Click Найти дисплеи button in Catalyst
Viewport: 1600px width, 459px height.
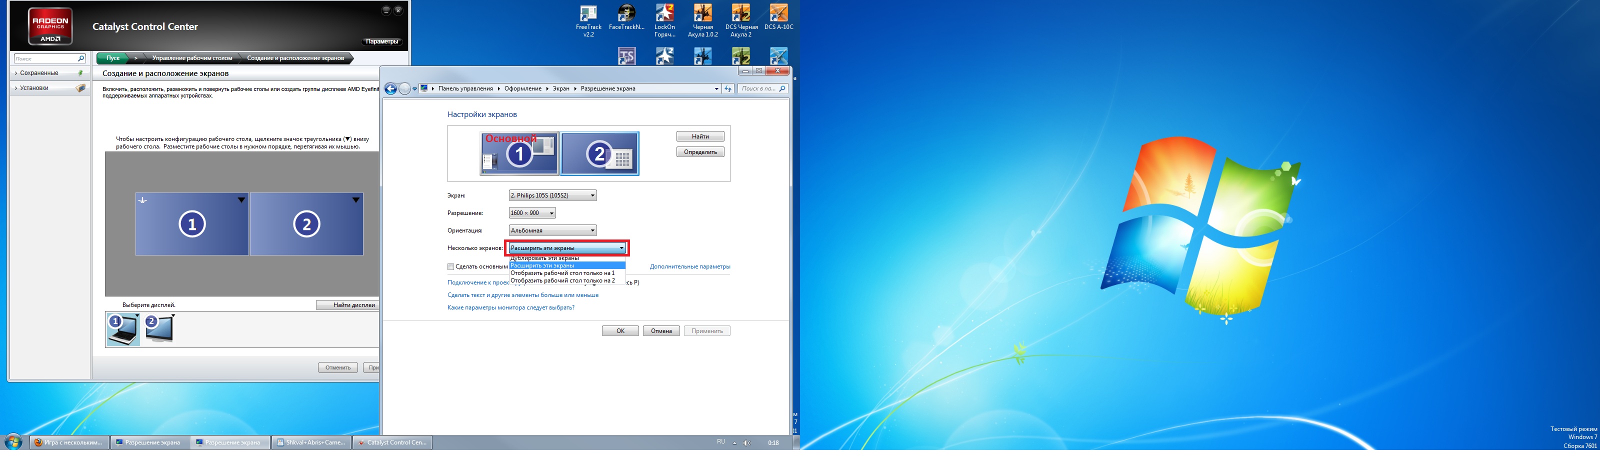coord(348,305)
